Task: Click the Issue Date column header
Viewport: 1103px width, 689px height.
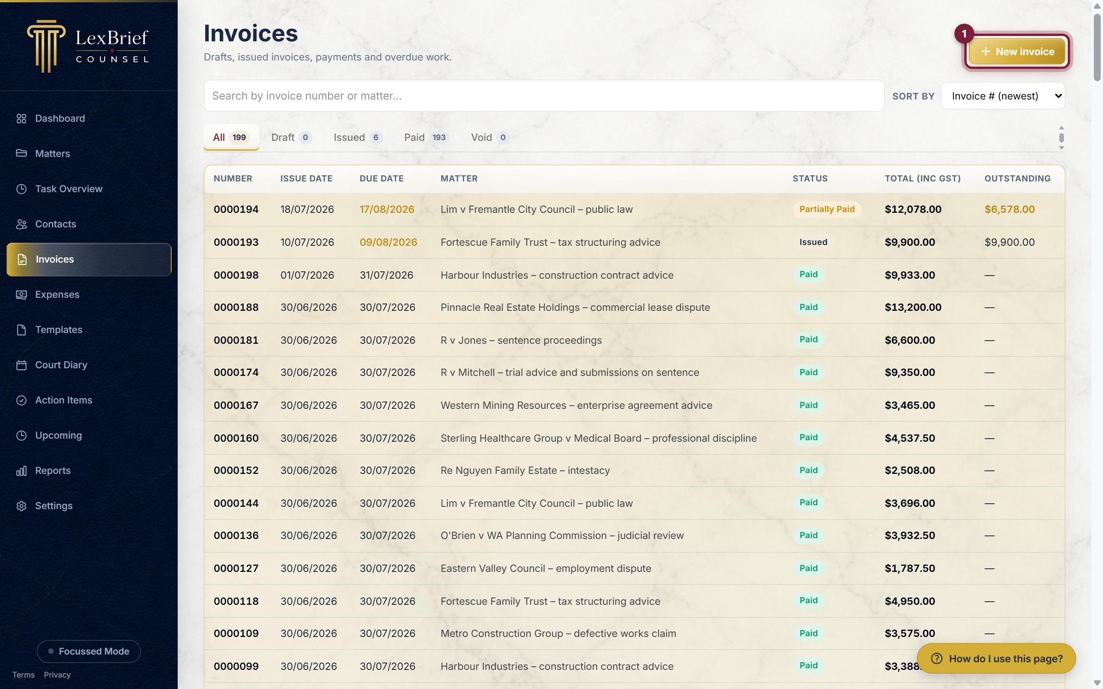Action: coord(306,179)
